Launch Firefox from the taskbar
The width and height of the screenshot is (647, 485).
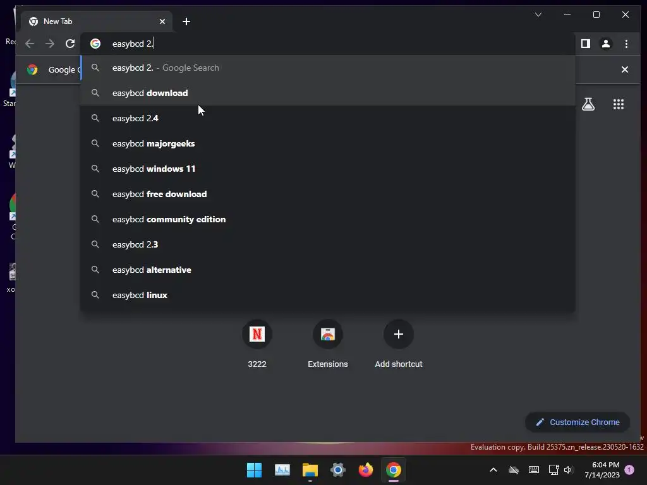point(366,470)
